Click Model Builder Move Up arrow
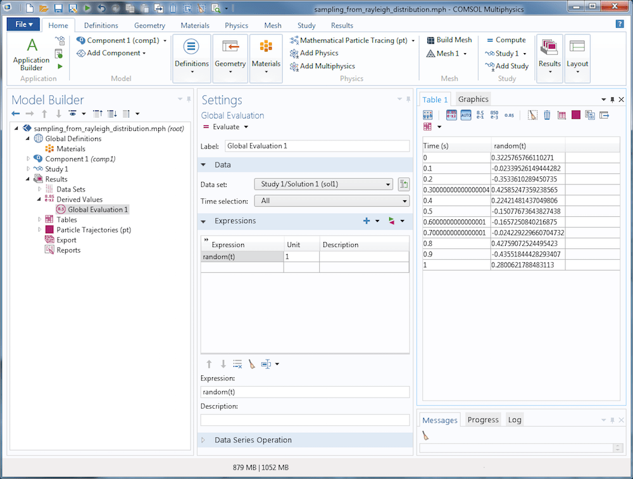The width and height of the screenshot is (633, 479). point(44,114)
